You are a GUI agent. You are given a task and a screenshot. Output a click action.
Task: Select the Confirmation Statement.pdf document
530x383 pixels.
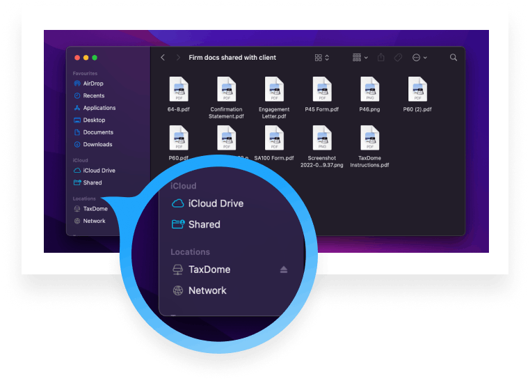point(227,90)
